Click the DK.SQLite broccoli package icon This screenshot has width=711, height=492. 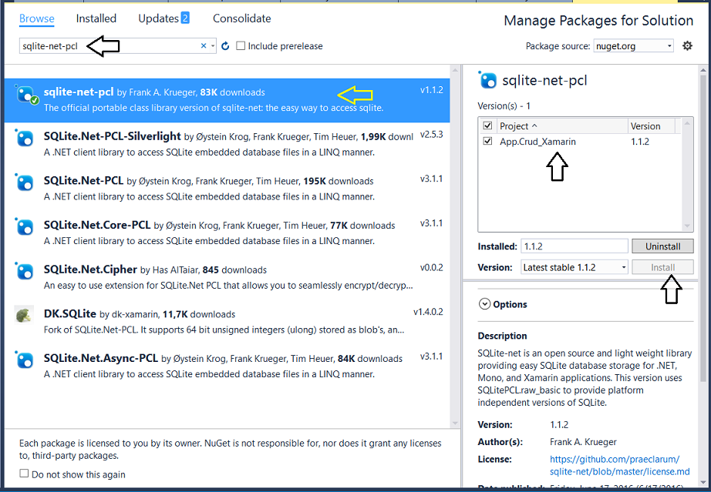(24, 315)
